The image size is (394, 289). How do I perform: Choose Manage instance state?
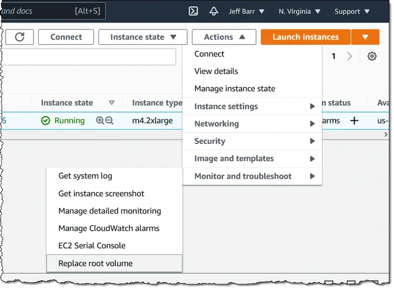(252, 89)
